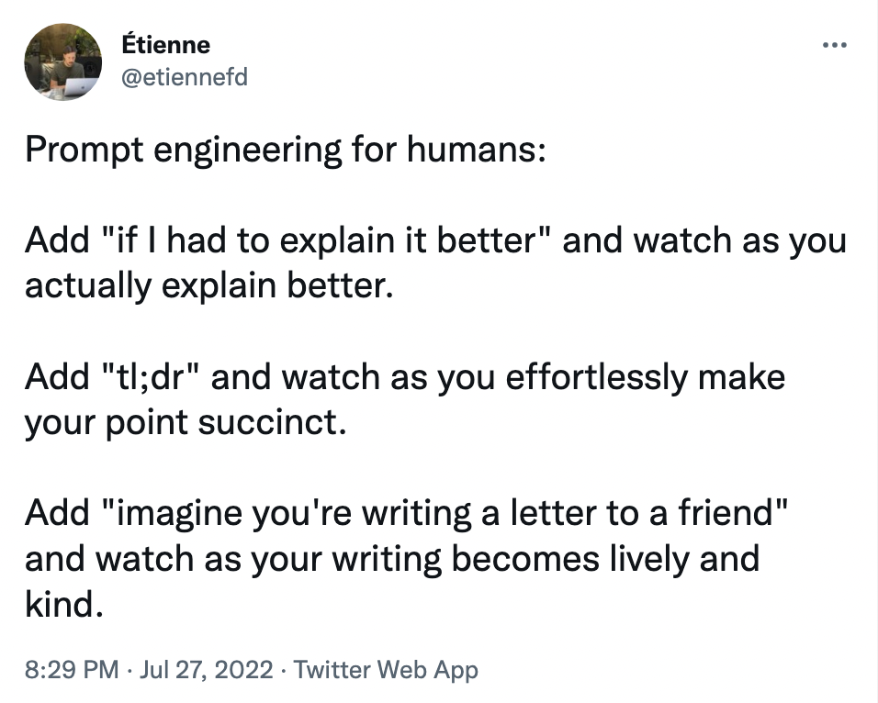Click the "actually explain better." line
The image size is (878, 703).
tap(208, 285)
